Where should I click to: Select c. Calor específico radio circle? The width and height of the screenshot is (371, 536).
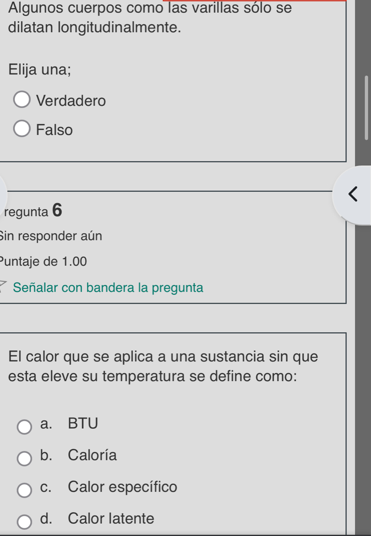tap(25, 490)
